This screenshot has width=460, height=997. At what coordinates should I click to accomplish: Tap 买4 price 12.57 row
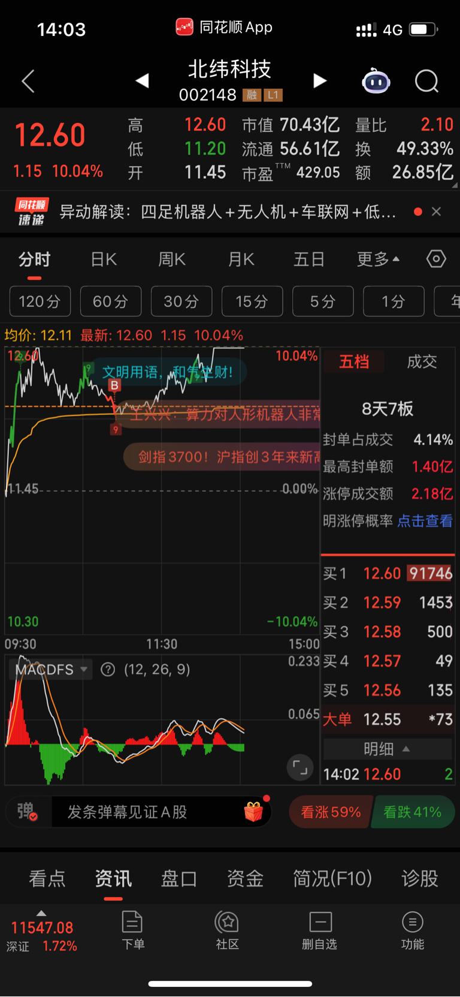(388, 661)
